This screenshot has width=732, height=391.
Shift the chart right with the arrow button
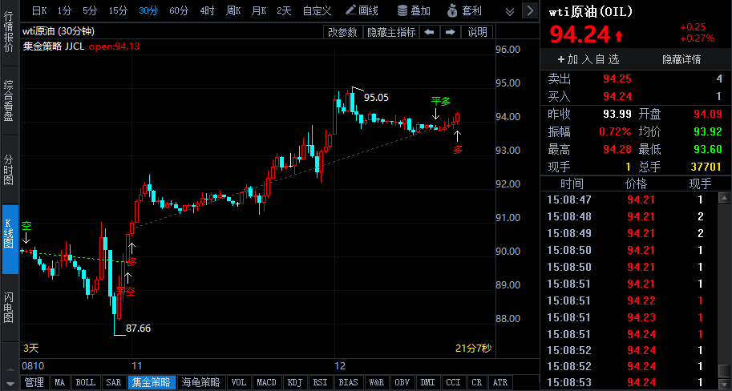tap(450, 32)
